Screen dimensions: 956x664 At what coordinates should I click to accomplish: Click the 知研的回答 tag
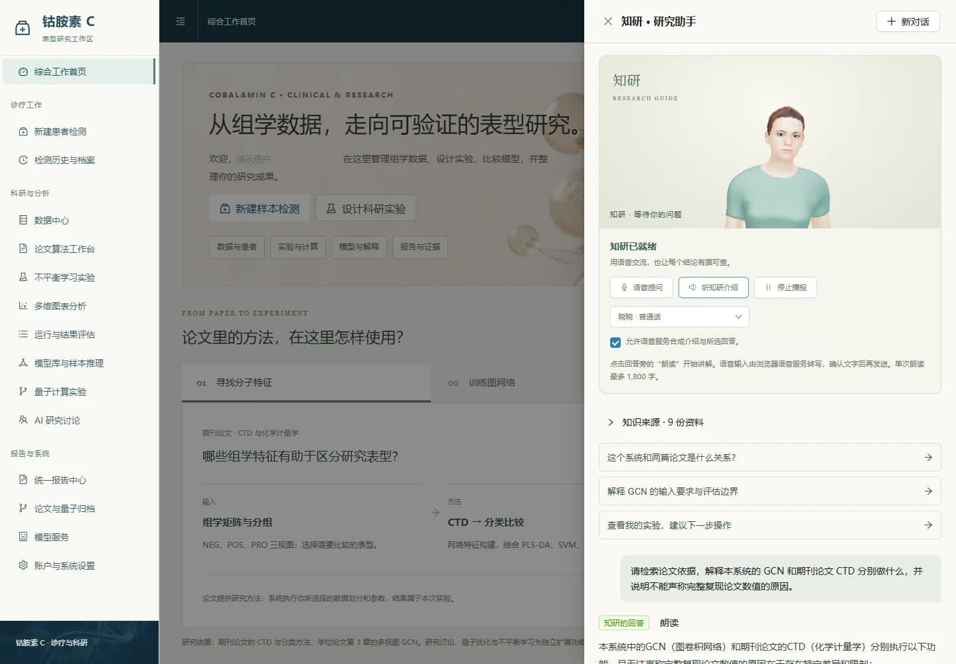click(624, 623)
